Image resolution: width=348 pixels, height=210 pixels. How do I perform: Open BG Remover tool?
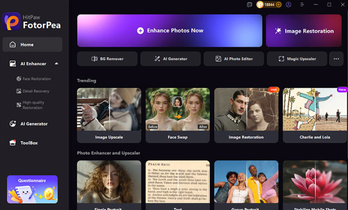pos(107,59)
